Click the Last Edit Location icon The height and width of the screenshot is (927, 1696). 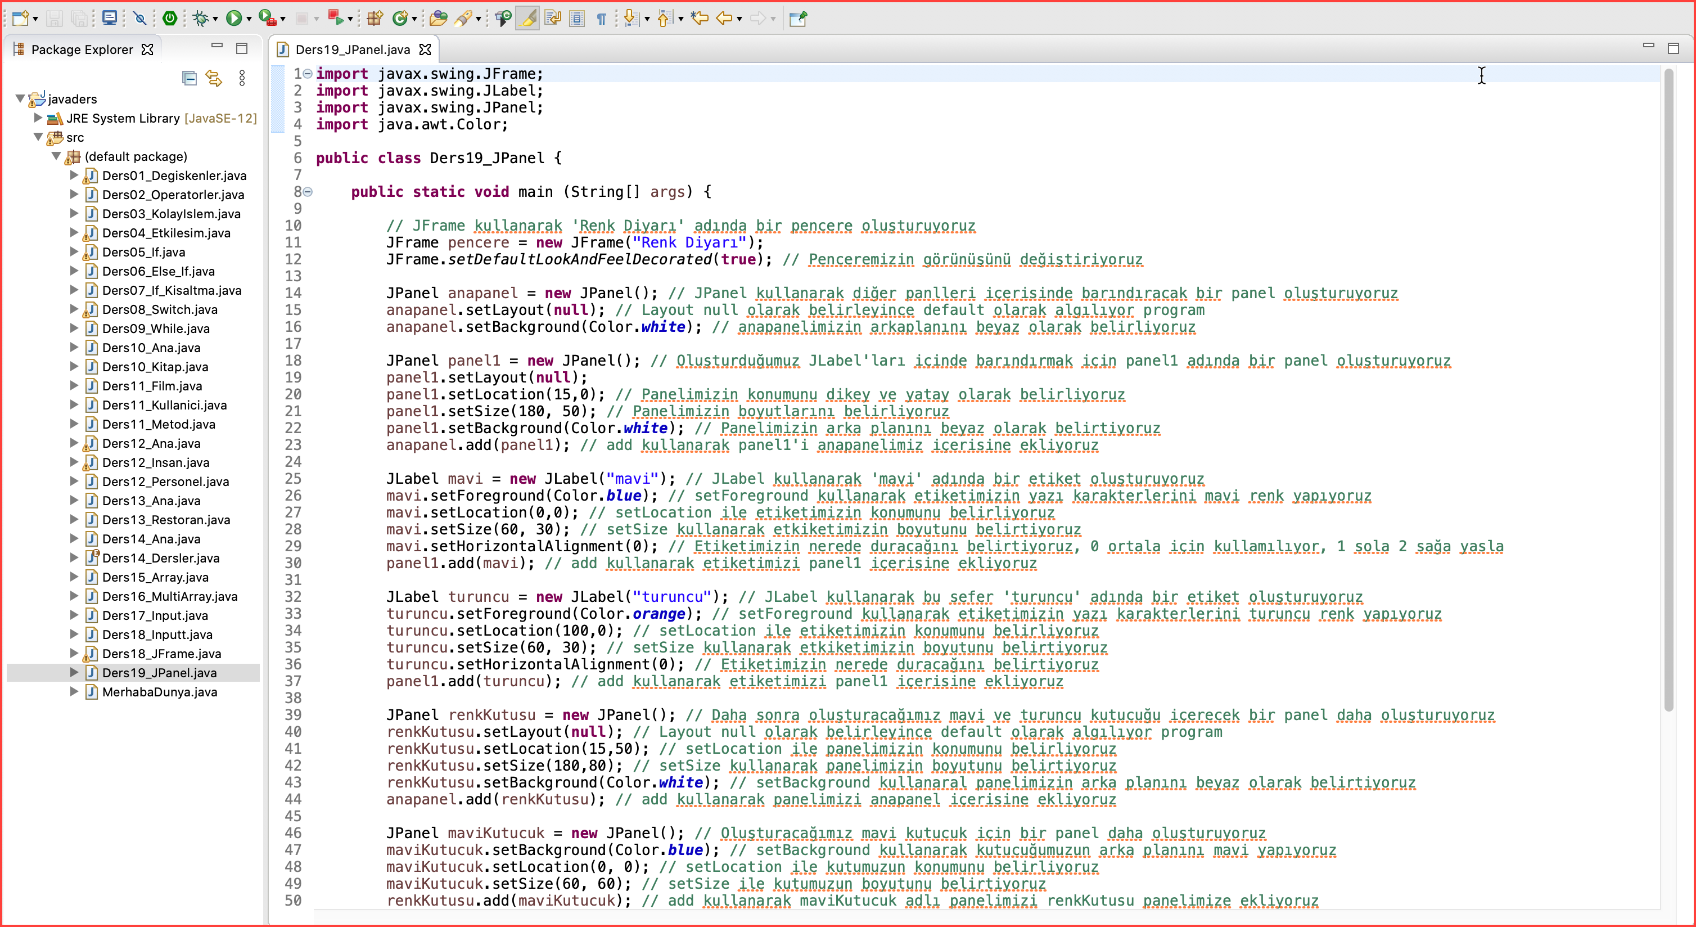[699, 19]
